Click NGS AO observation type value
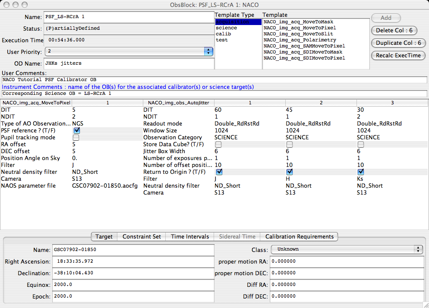Image resolution: width=429 pixels, height=308 pixels. [78, 124]
